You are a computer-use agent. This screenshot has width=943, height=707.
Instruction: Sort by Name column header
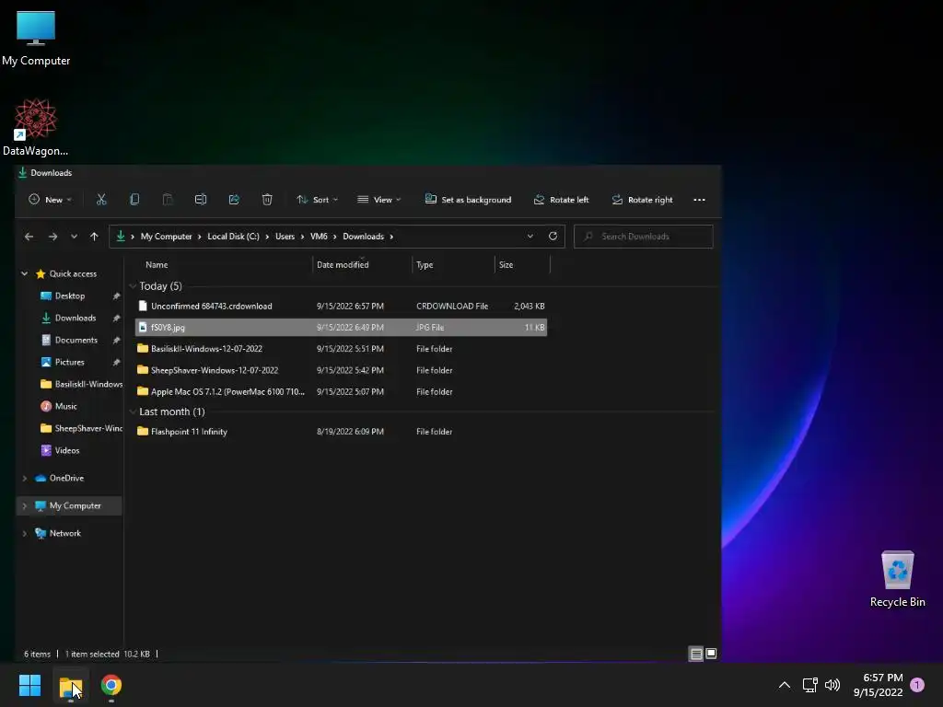point(157,264)
